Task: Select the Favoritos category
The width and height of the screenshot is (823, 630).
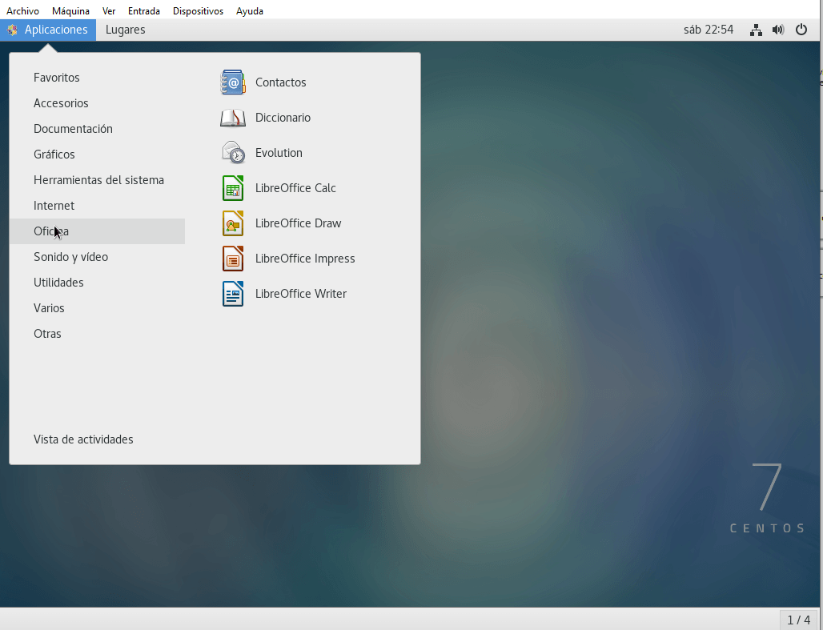Action: (x=97, y=78)
